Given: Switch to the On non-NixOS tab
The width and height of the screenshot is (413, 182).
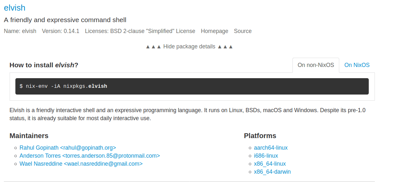Looking at the screenshot, I should click(x=316, y=65).
